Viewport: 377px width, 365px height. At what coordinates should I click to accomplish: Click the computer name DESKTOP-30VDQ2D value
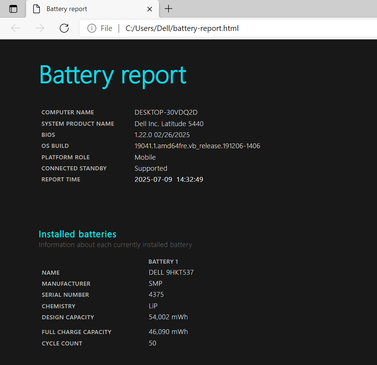pos(166,112)
